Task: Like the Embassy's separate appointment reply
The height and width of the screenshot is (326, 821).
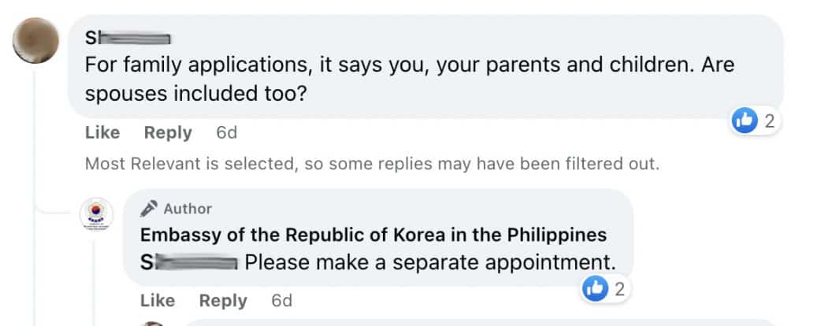Action: click(157, 301)
